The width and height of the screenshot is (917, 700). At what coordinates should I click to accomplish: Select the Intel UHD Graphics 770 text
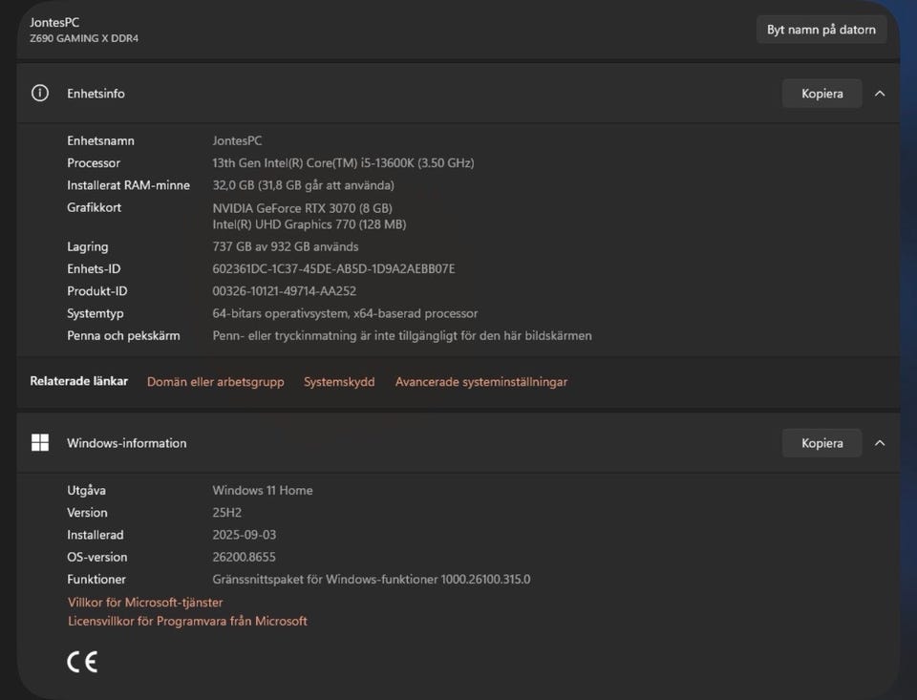tap(309, 224)
